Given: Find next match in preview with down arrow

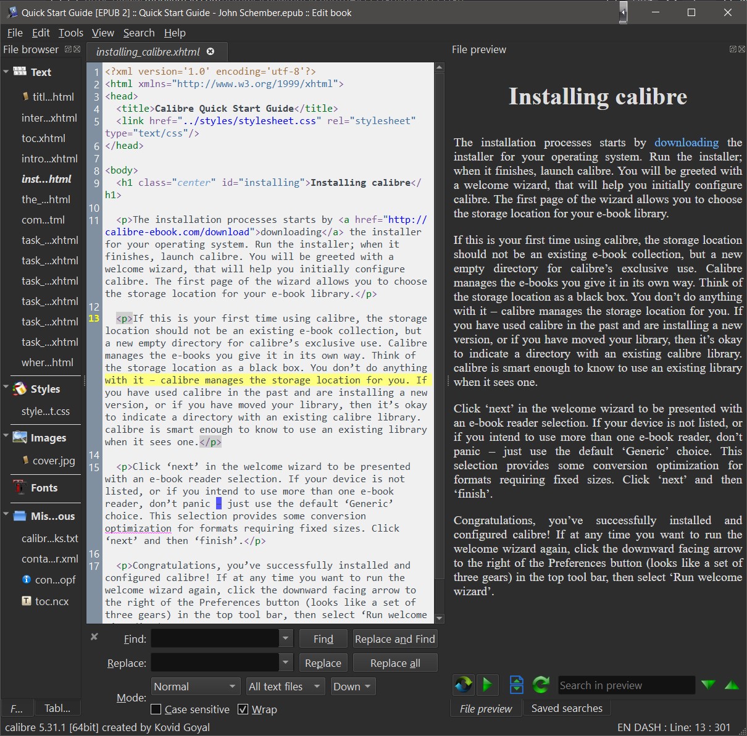Looking at the screenshot, I should point(708,685).
